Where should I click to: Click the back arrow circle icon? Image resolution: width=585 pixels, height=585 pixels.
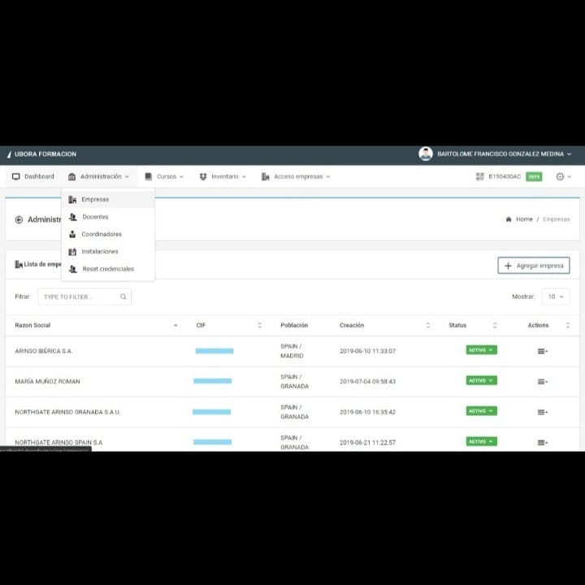click(19, 219)
